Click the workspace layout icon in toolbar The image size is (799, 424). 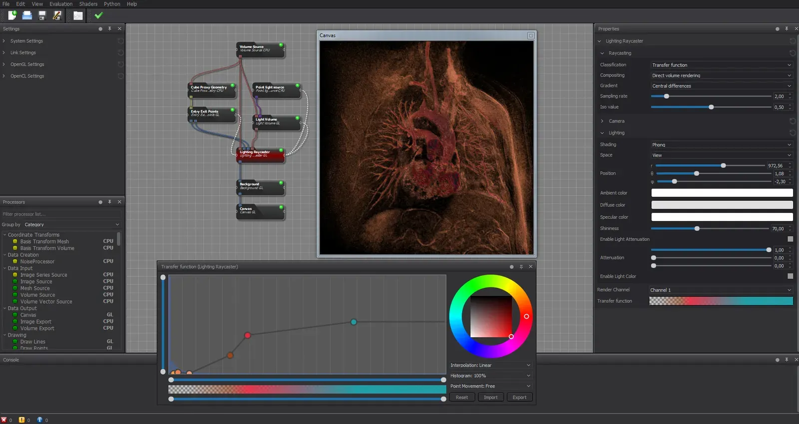78,15
